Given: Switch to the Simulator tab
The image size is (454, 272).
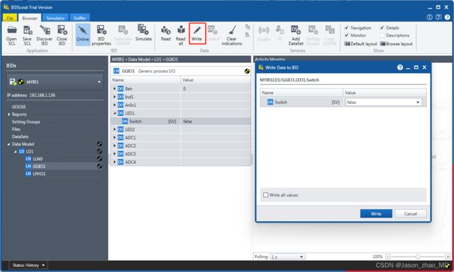Looking at the screenshot, I should pyautogui.click(x=55, y=18).
